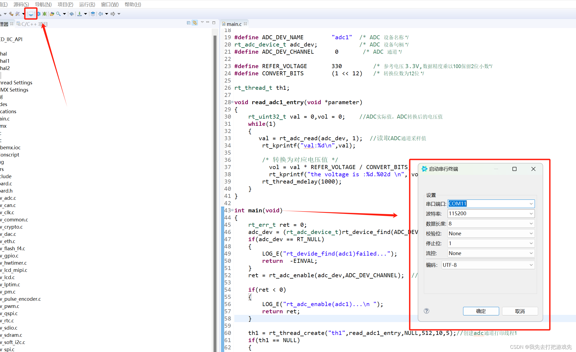Screen dimensions: 576x352
Task: Select board.h file in tree
Action: [6, 191]
